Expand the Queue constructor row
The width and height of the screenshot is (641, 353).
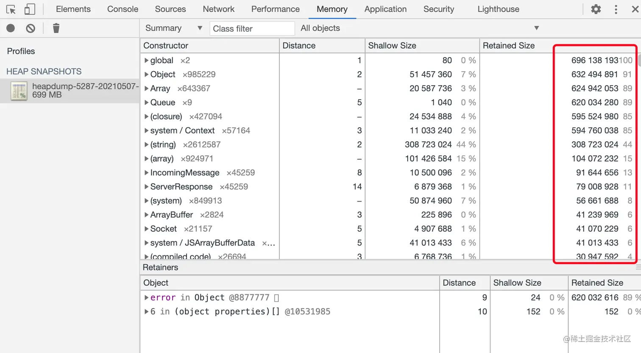click(x=147, y=102)
